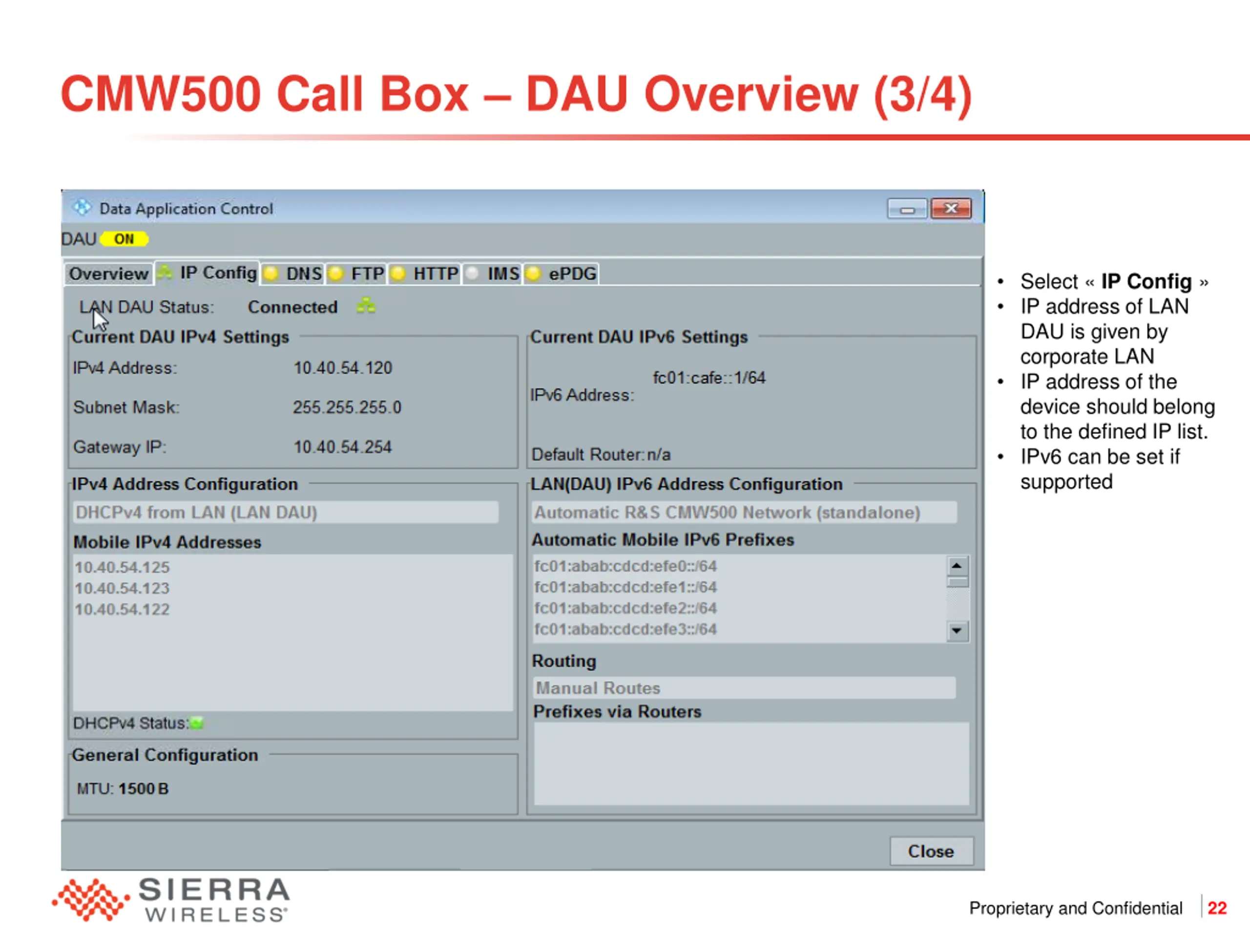Open the FTP tab
This screenshot has width=1250, height=938.
point(356,274)
